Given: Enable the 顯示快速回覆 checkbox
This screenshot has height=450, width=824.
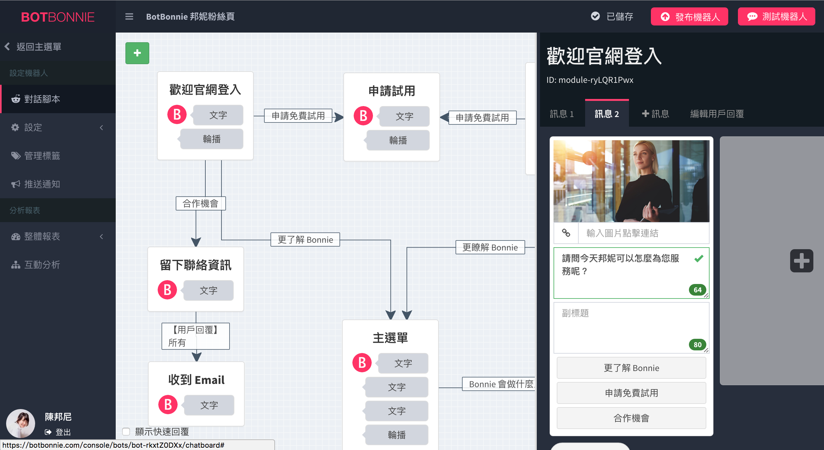Looking at the screenshot, I should point(126,432).
